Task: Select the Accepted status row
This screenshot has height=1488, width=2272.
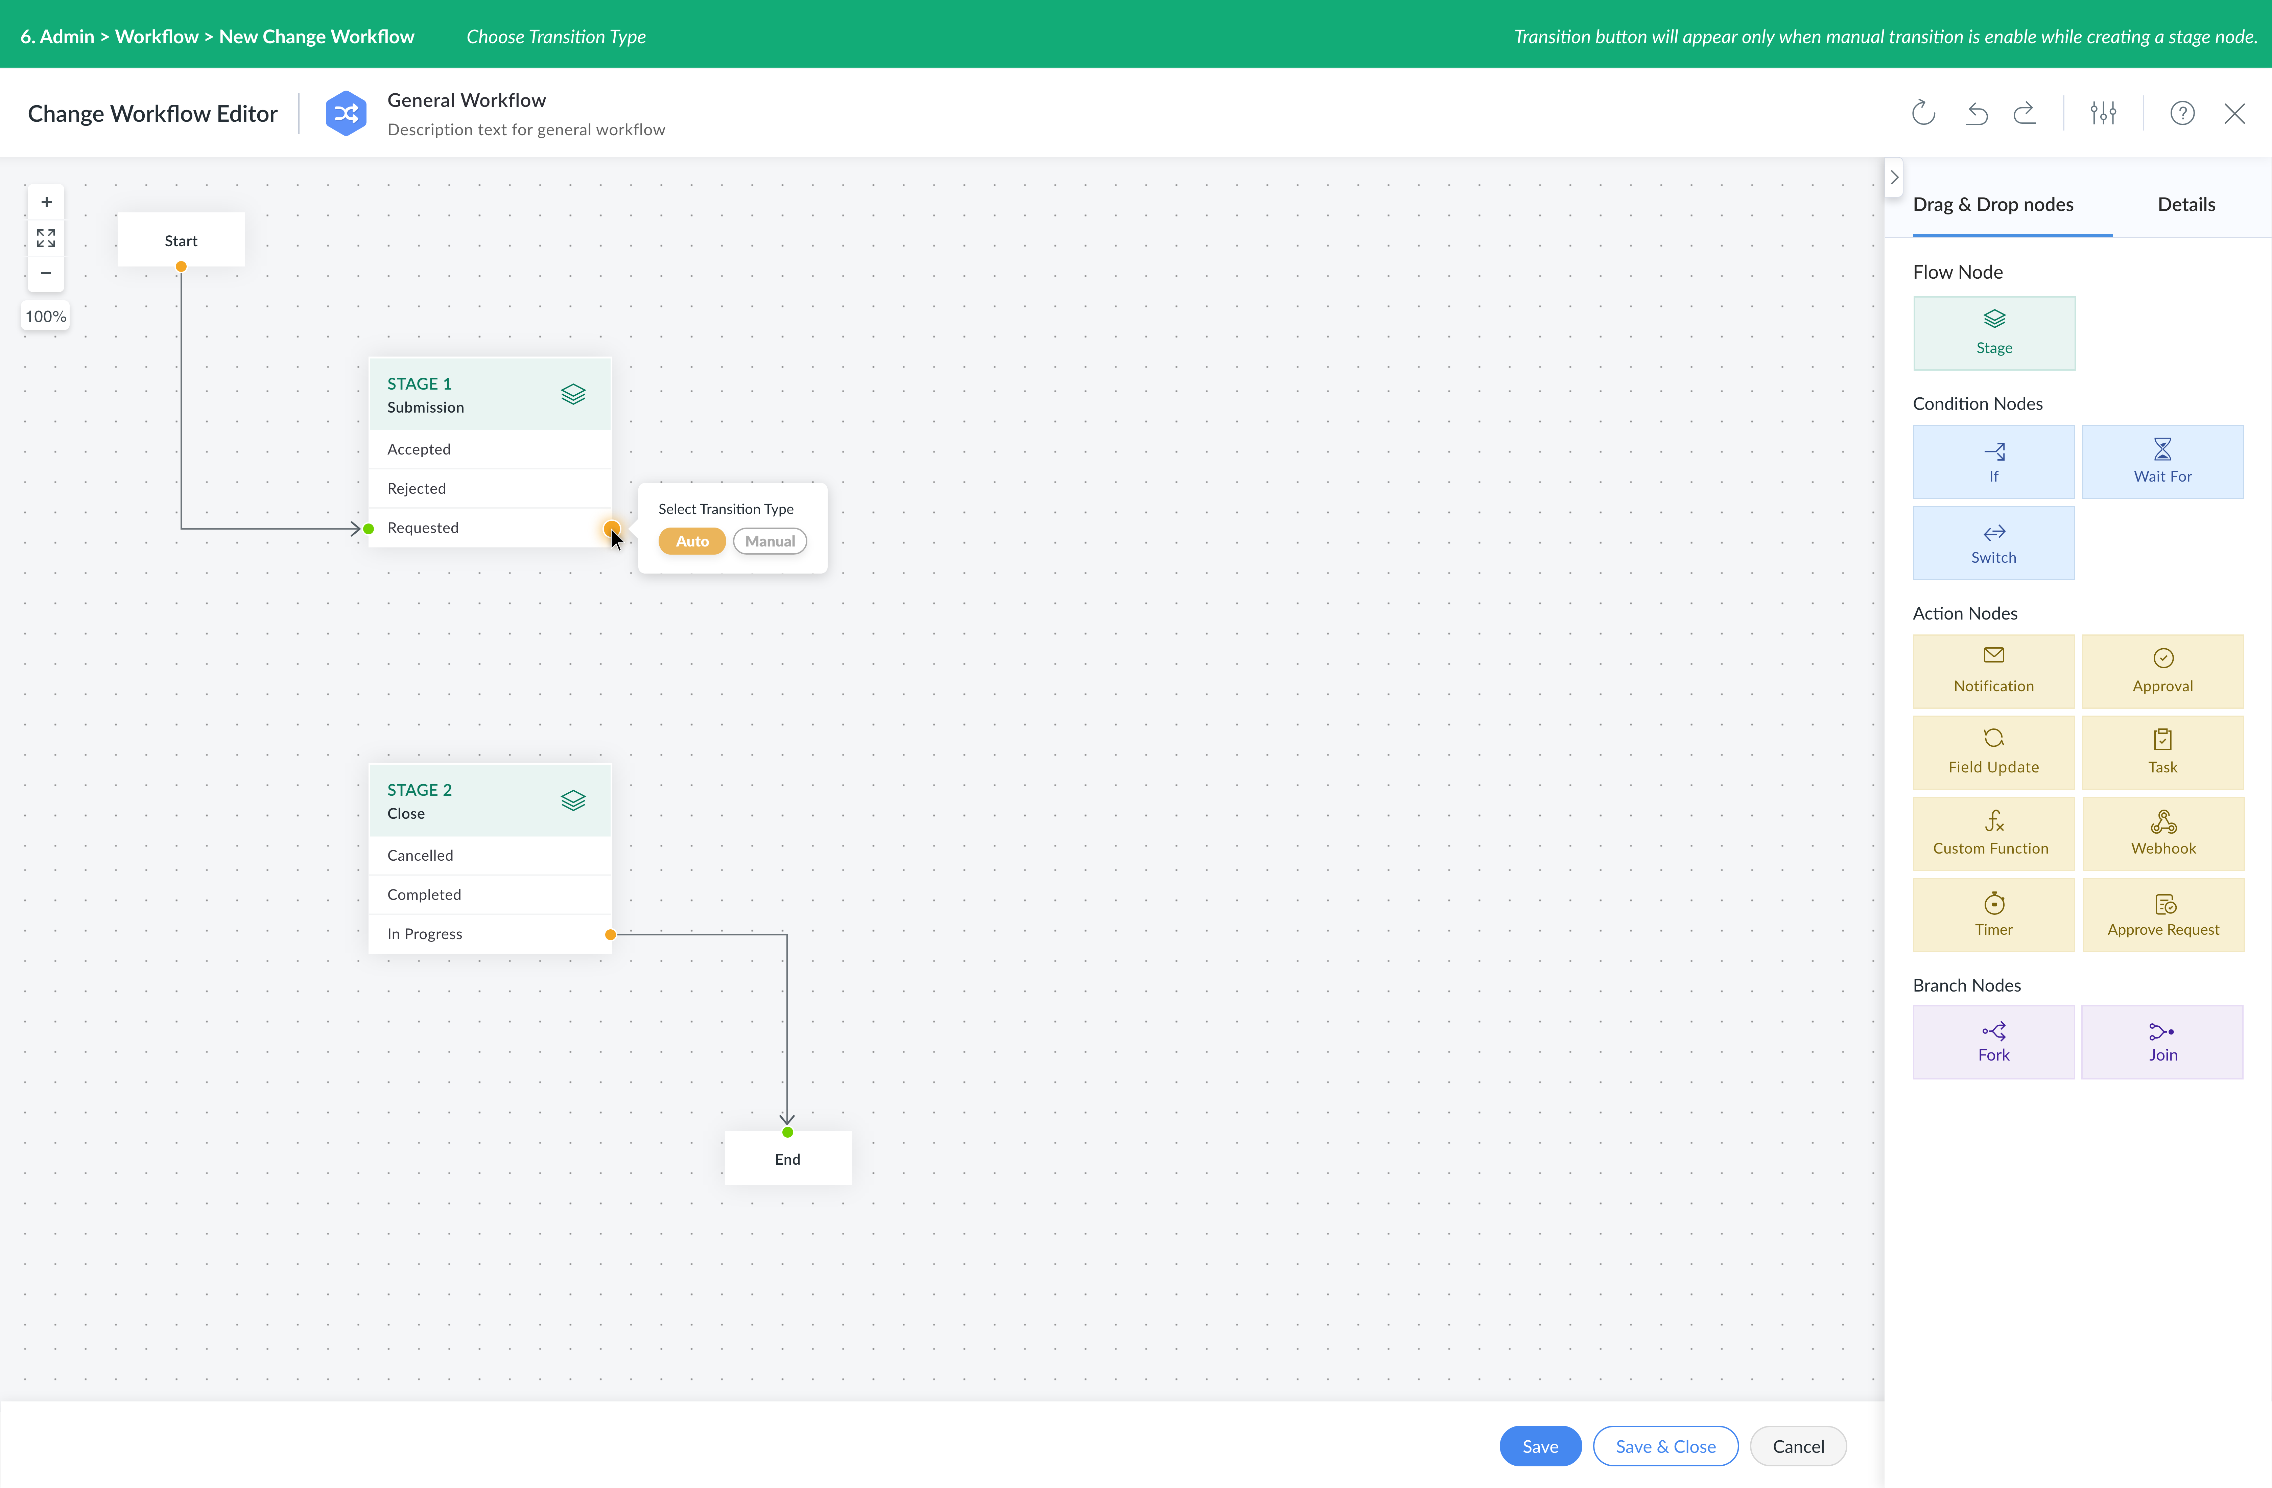Action: (x=490, y=449)
